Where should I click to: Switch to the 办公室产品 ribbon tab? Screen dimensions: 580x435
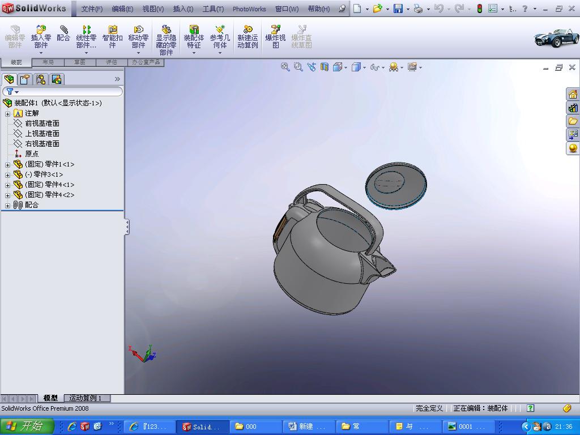[146, 62]
